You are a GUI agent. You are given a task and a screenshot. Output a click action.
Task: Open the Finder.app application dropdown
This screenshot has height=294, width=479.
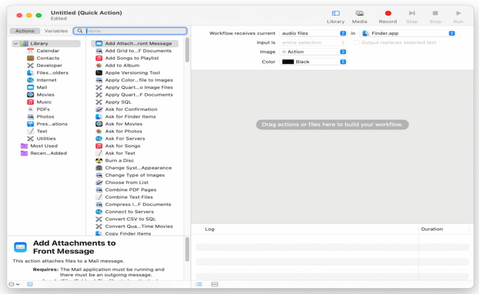408,34
